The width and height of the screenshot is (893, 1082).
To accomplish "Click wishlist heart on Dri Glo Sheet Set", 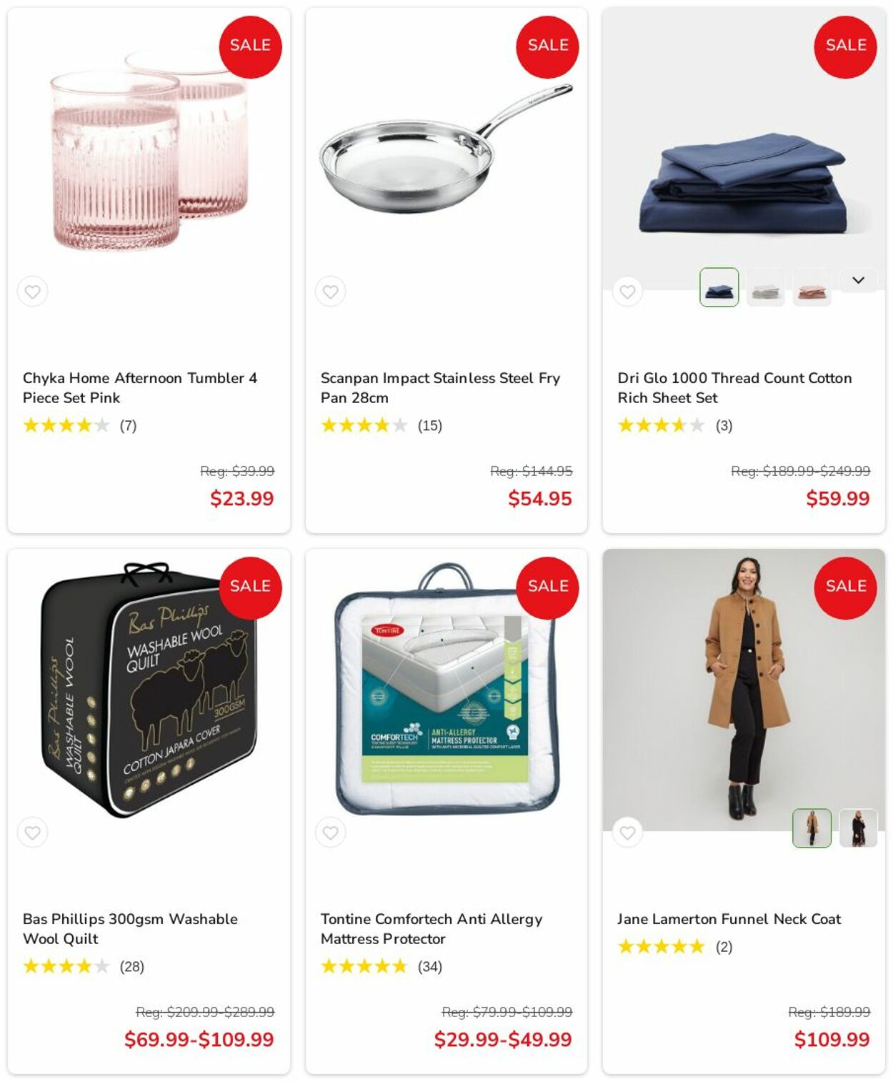I will 627,292.
